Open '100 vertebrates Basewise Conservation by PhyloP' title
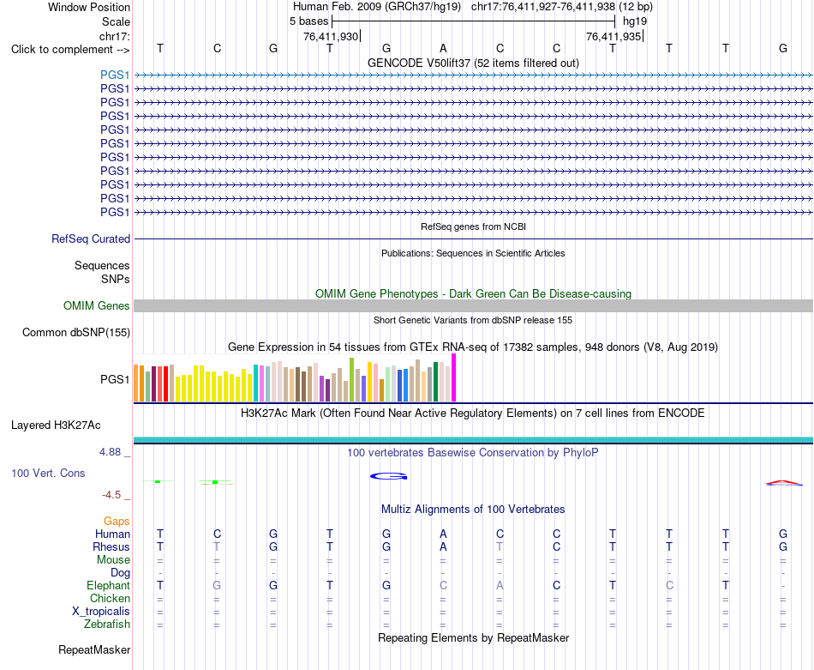This screenshot has height=670, width=814. 473,453
